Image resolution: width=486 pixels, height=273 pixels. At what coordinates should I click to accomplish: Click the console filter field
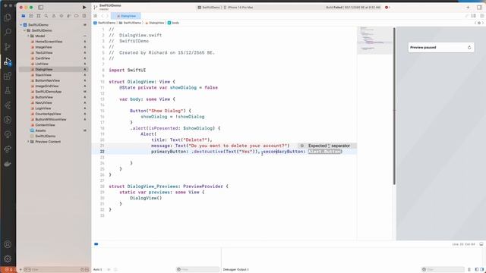click(x=443, y=270)
